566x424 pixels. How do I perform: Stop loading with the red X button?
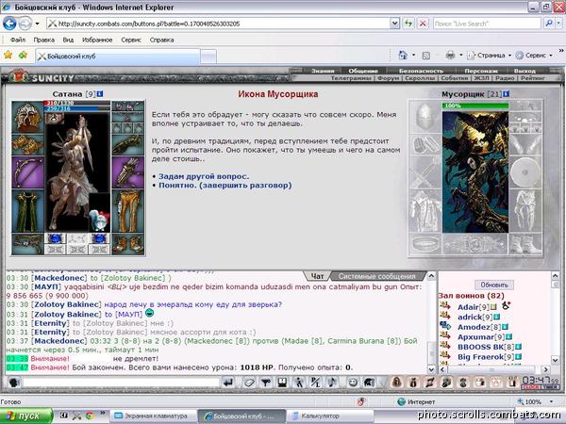click(423, 24)
